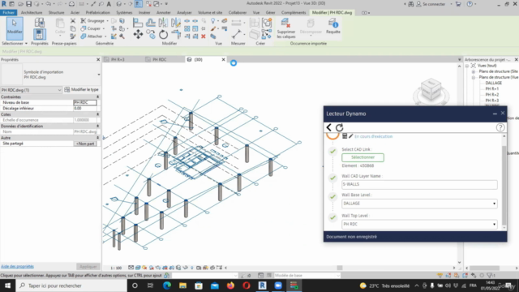
Task: Select PH R+1 in project browser
Action: tap(492, 89)
